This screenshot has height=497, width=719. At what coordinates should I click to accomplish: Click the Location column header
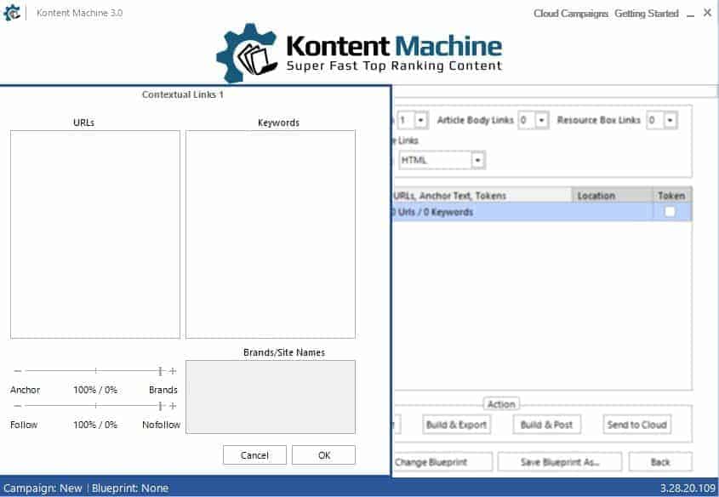613,196
